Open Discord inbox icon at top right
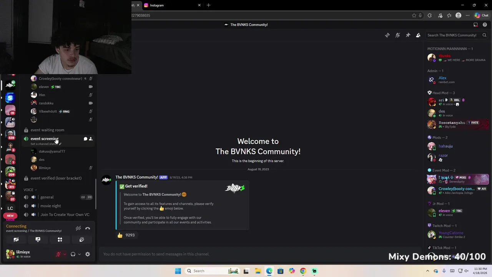This screenshot has width=492, height=277. (475, 25)
